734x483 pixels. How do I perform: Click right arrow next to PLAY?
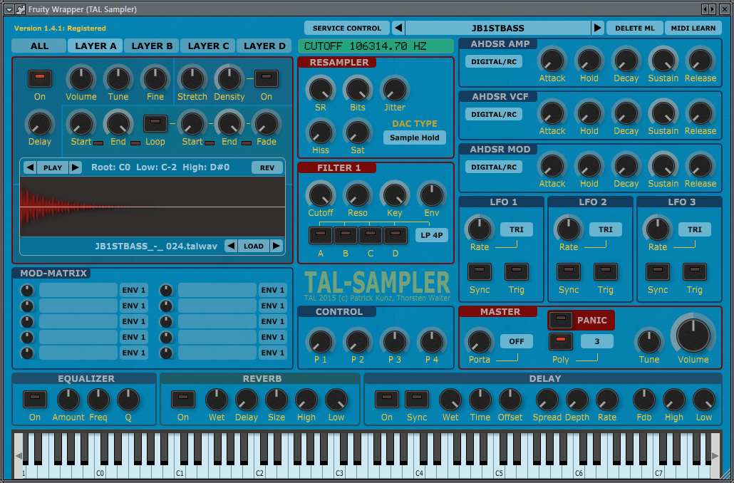pyautogui.click(x=75, y=167)
